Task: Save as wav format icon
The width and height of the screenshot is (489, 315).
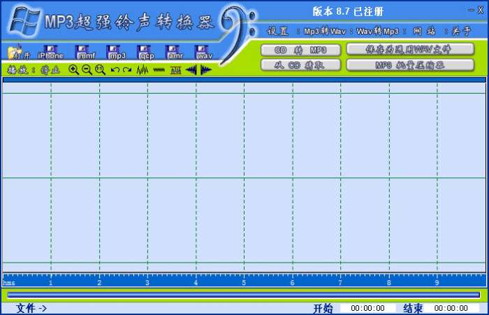Action: pos(204,52)
